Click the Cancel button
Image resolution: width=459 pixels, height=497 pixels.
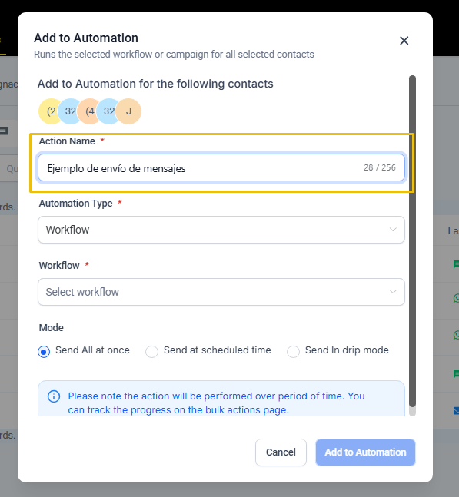(281, 452)
